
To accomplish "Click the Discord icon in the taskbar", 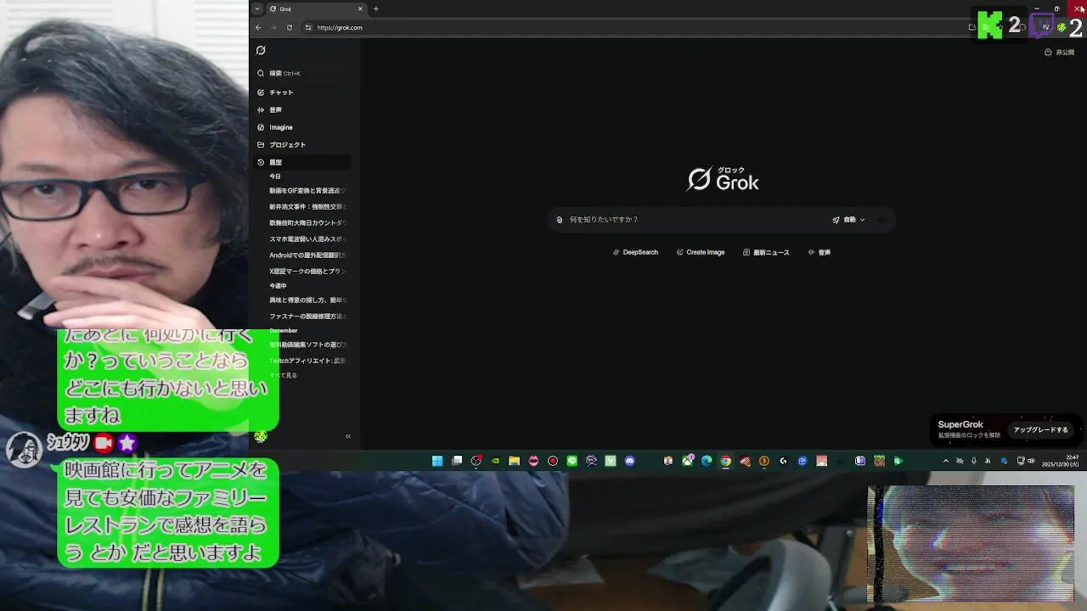I will pyautogui.click(x=629, y=461).
